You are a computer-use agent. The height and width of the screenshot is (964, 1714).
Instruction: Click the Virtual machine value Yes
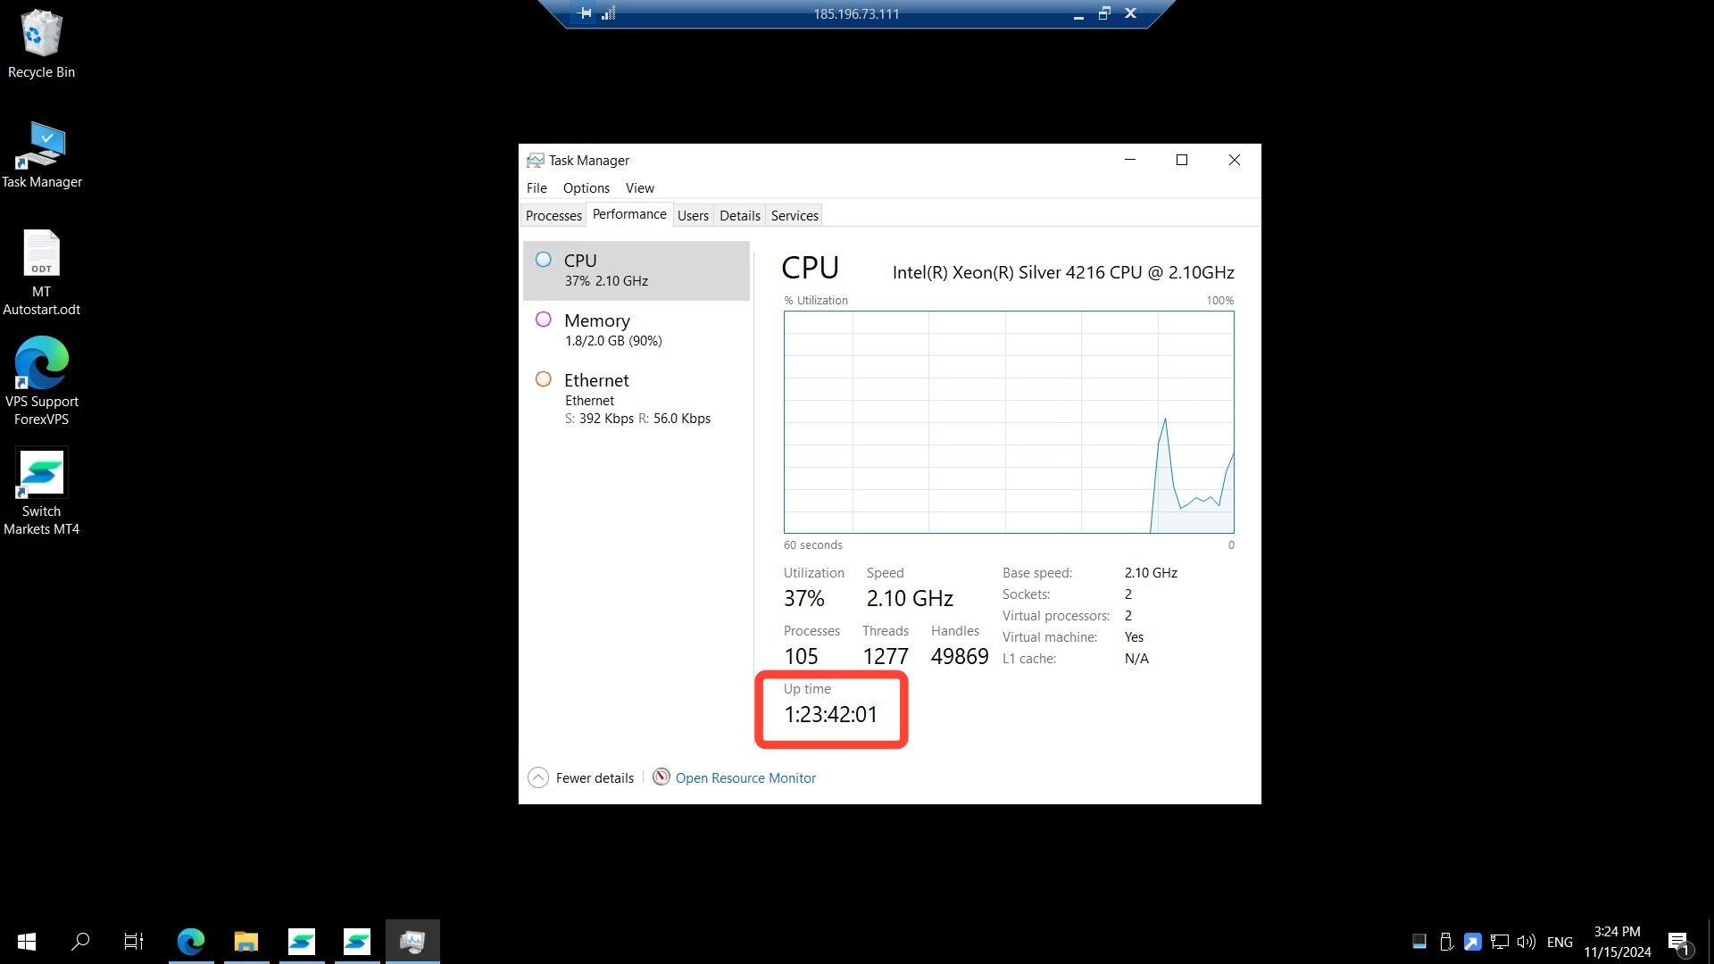1134,636
